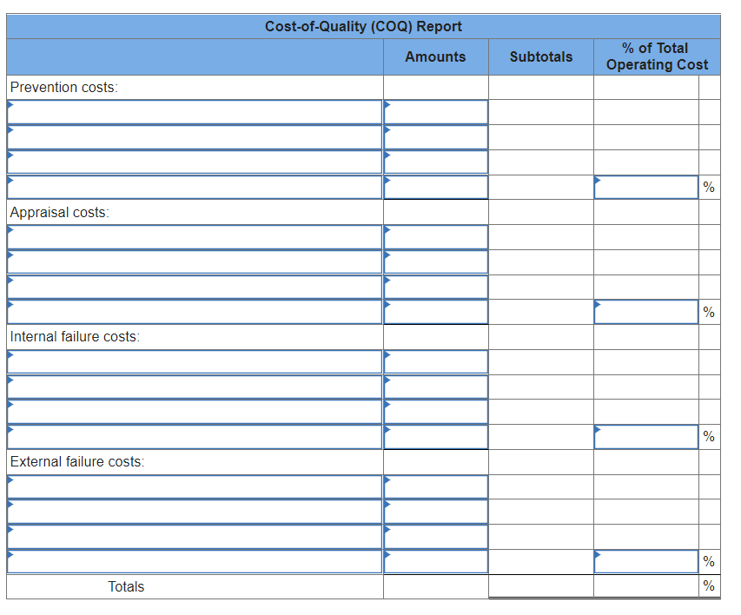Open first Appraisal costs description dropdown
The image size is (741, 615).
195,237
